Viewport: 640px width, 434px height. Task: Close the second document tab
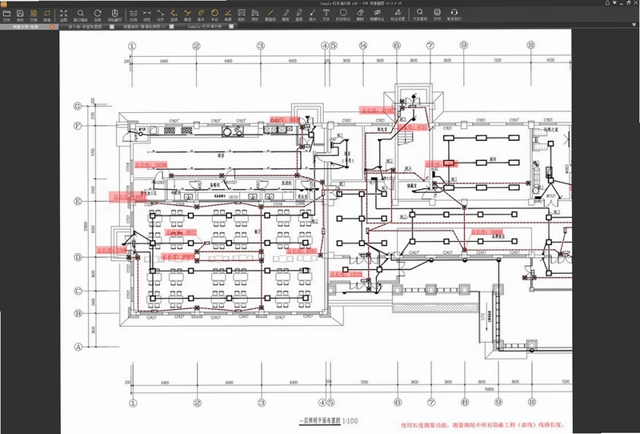(111, 26)
